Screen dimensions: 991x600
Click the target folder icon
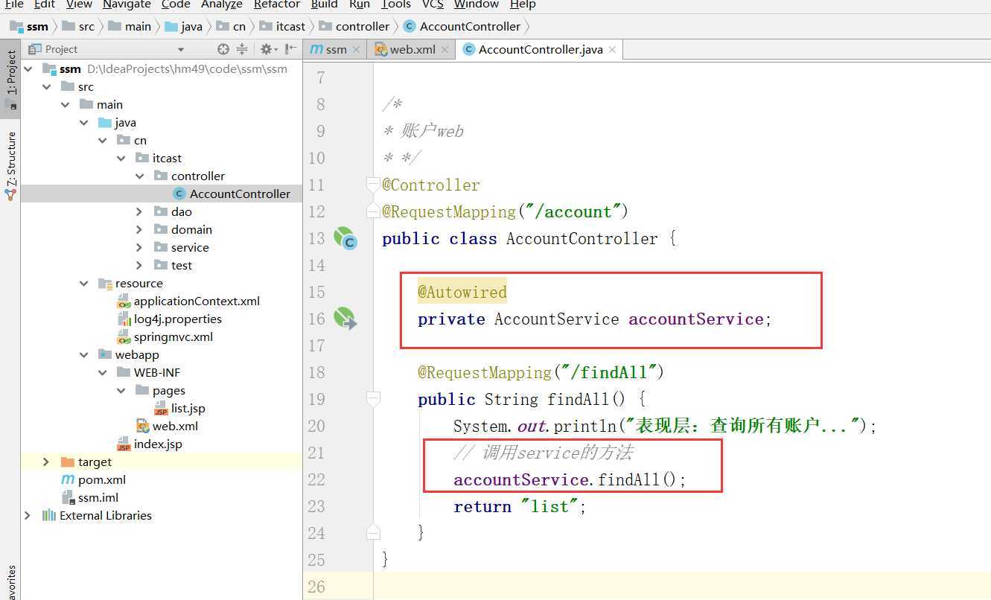[x=67, y=462]
